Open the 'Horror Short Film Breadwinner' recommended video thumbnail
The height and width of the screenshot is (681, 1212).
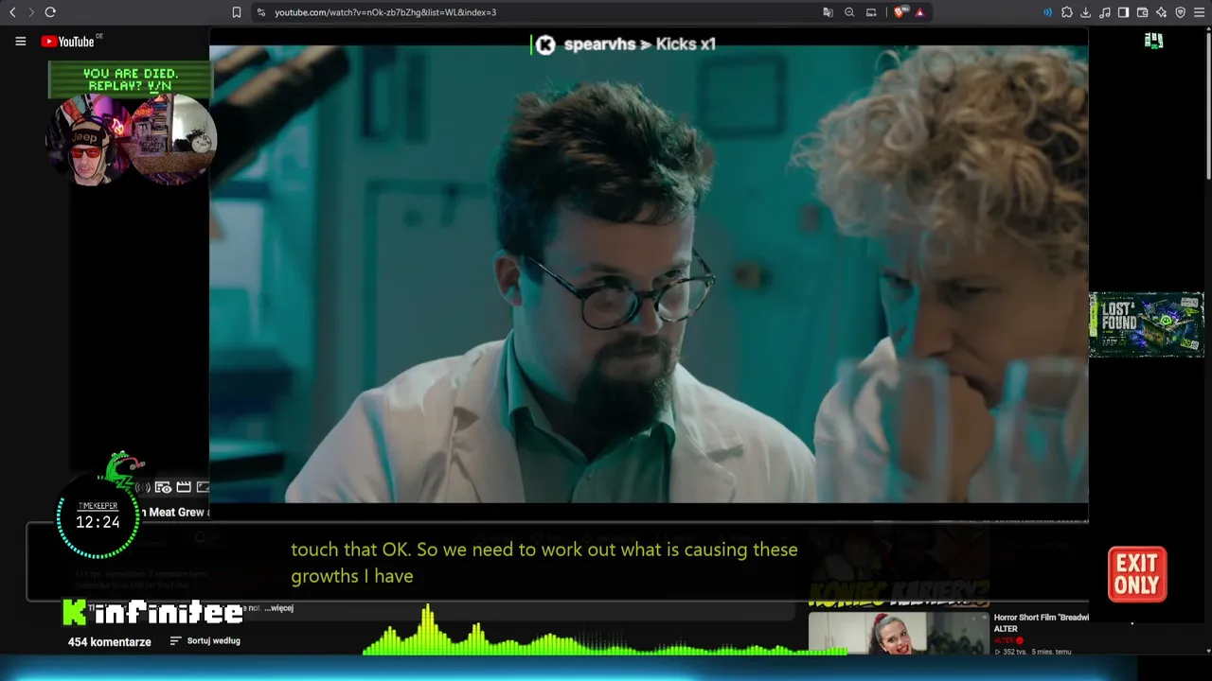tap(899, 633)
